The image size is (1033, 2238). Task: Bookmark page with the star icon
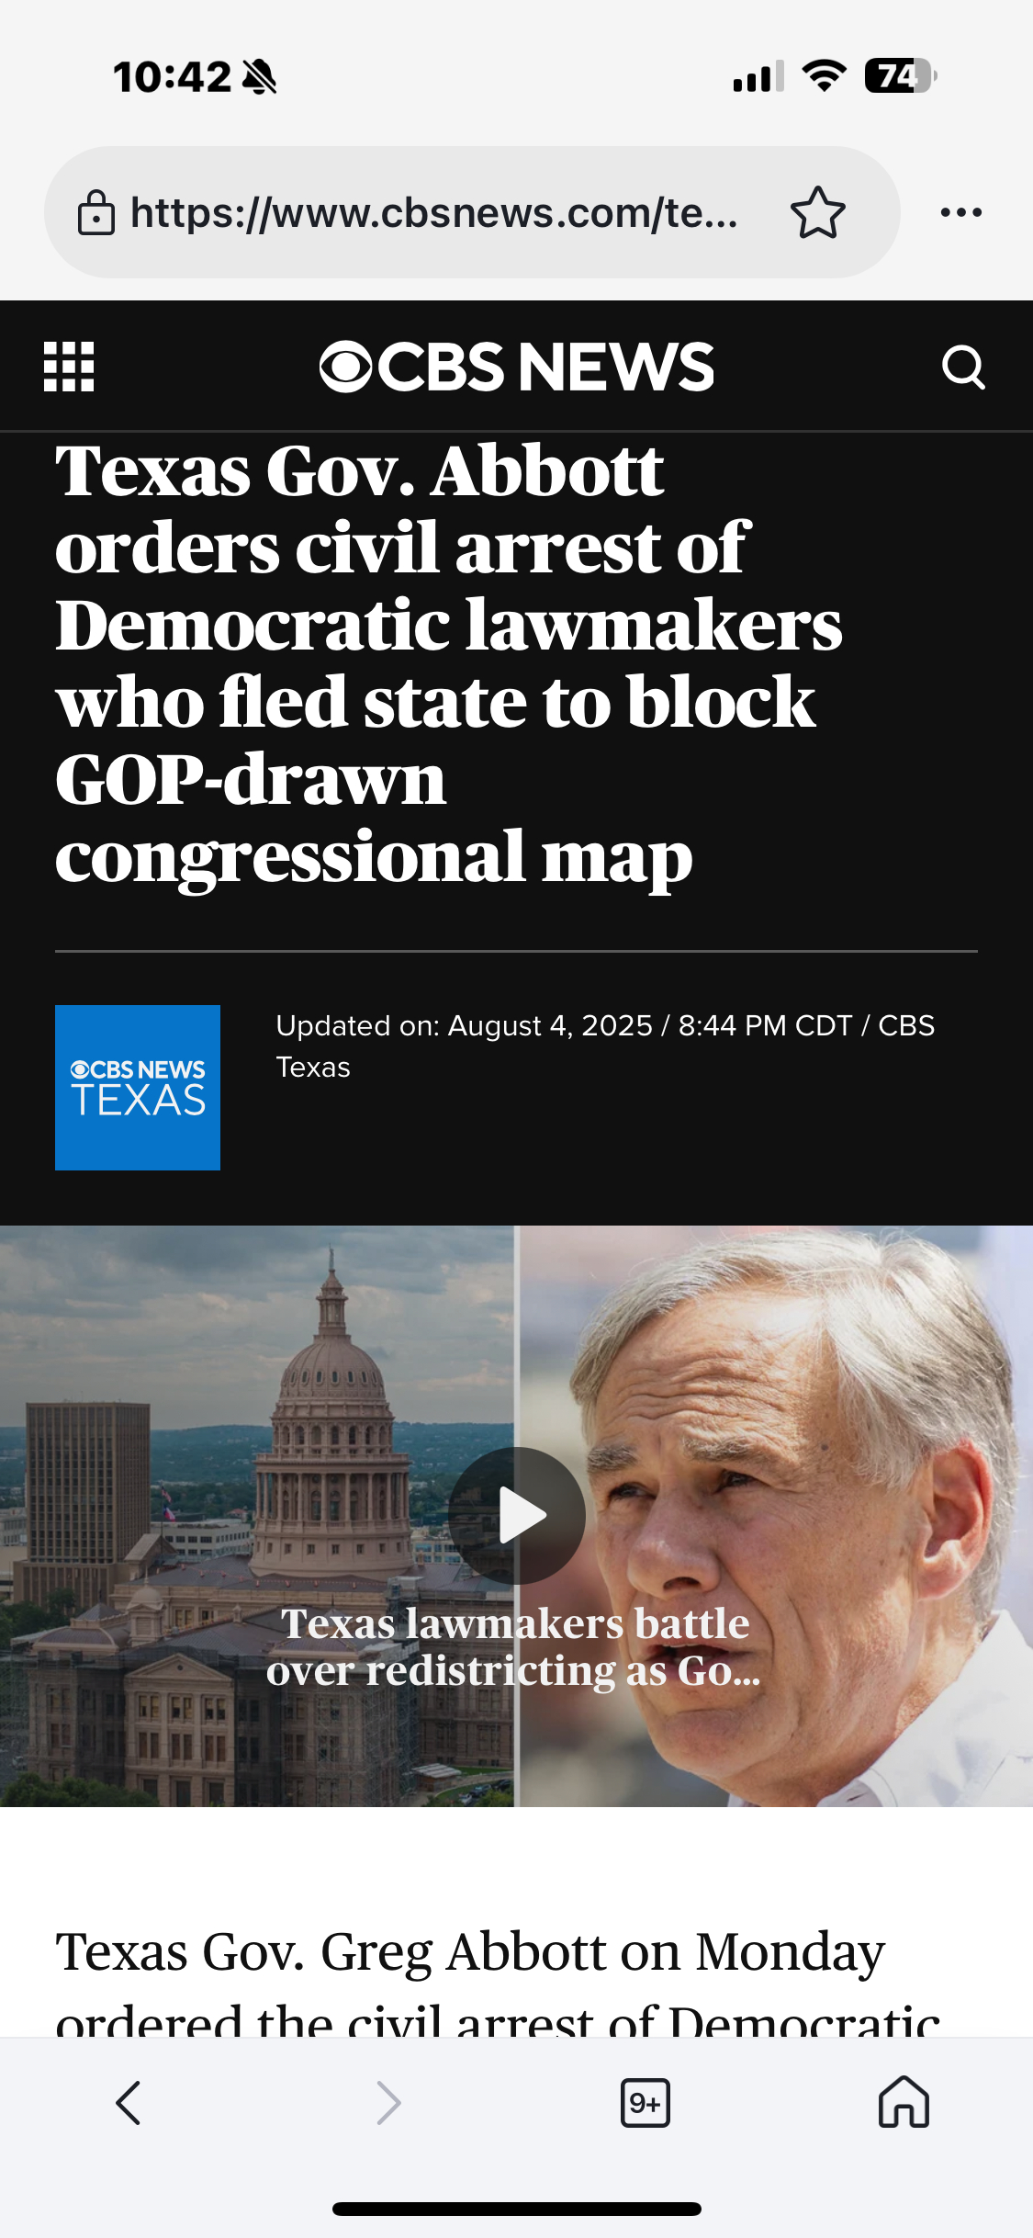click(x=817, y=212)
